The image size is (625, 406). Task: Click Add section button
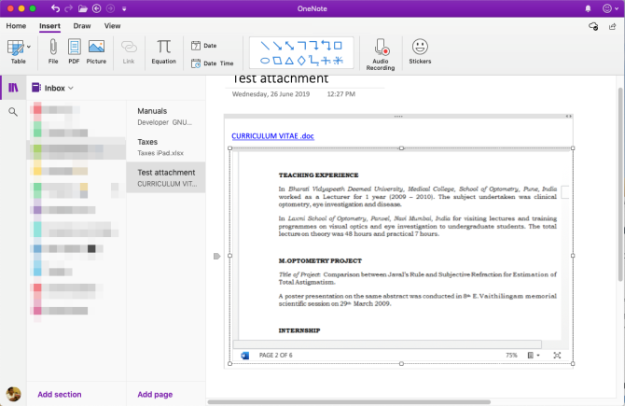pyautogui.click(x=60, y=395)
